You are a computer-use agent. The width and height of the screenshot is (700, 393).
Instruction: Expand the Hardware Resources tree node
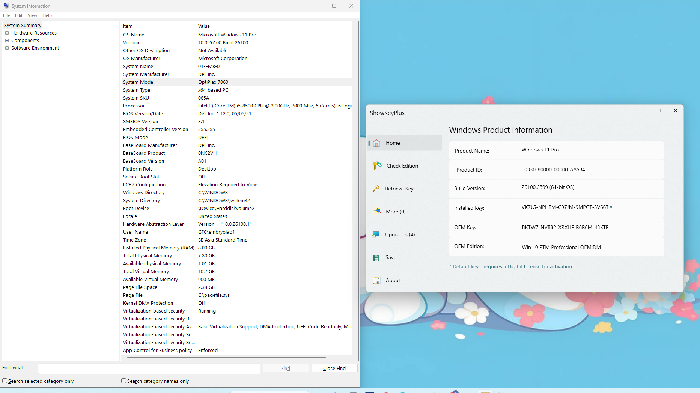[7, 33]
